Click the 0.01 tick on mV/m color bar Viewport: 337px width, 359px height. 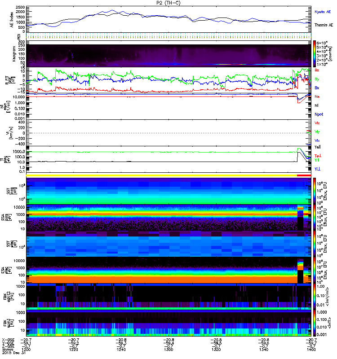coord(320,305)
